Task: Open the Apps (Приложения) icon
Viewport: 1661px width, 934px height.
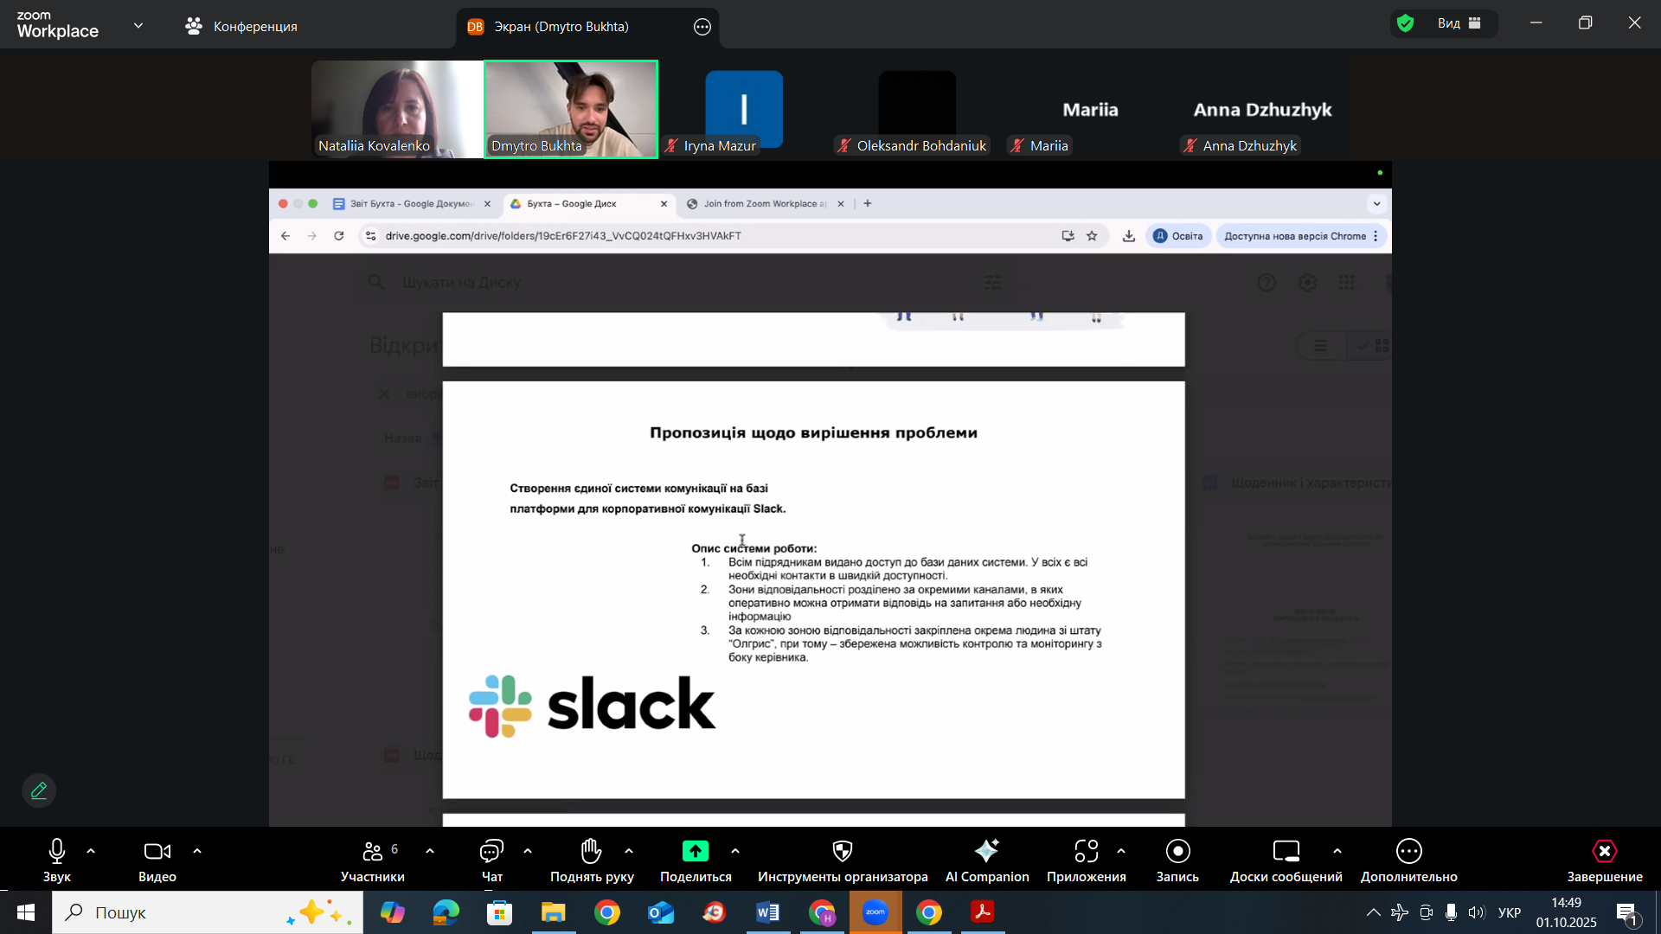Action: pyautogui.click(x=1086, y=852)
